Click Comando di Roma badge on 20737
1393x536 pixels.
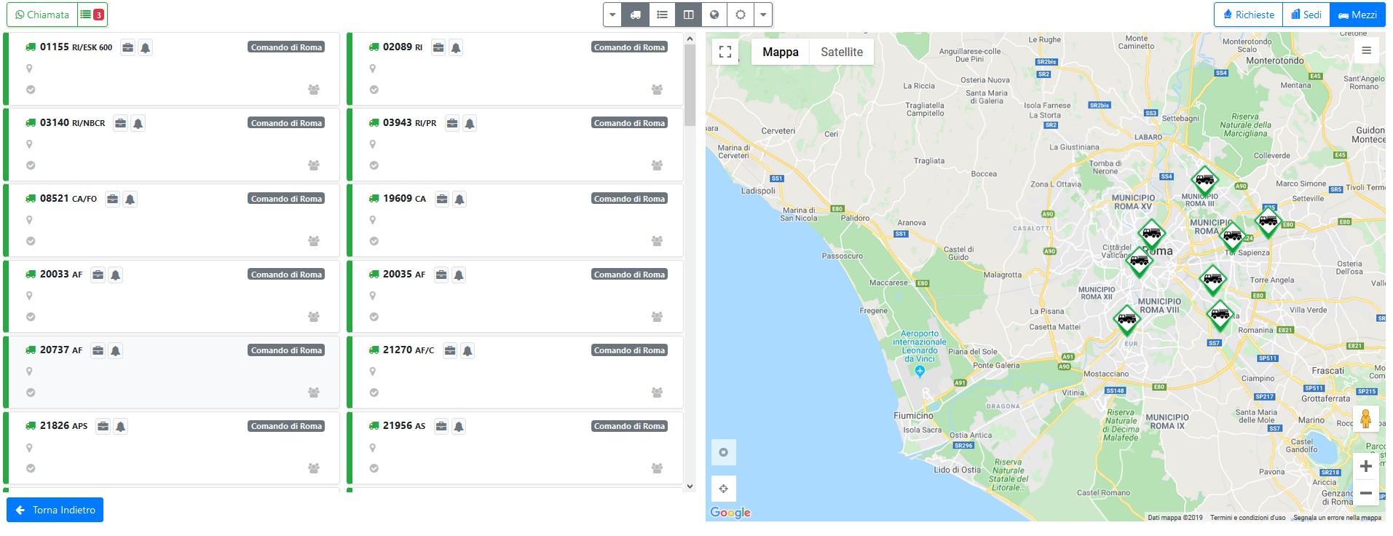coord(286,350)
